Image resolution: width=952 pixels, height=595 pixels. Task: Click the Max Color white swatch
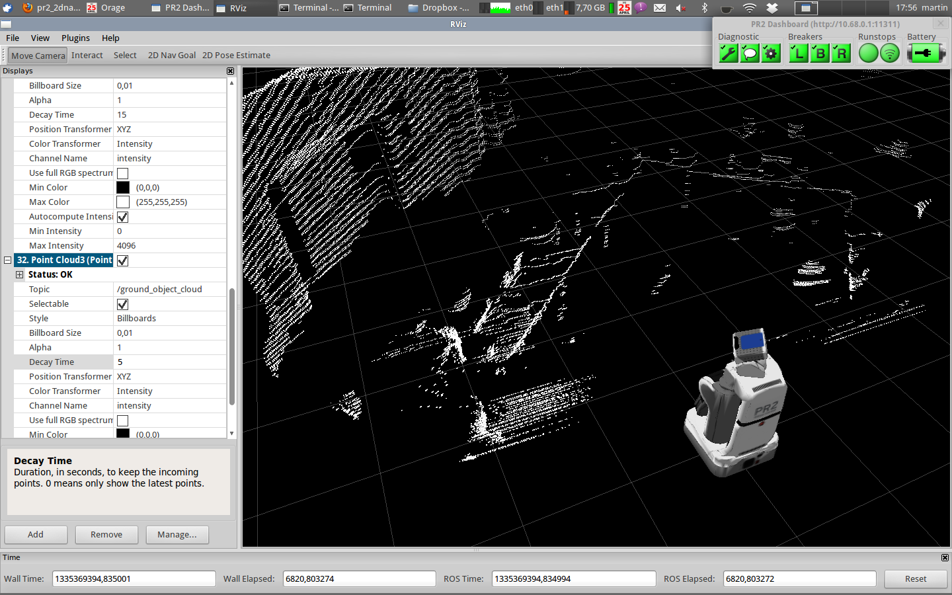pyautogui.click(x=123, y=202)
